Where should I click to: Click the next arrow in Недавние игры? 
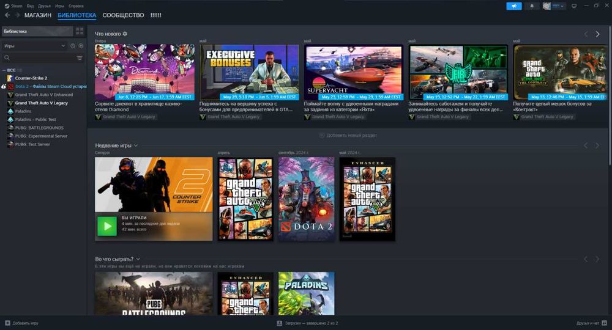point(597,145)
